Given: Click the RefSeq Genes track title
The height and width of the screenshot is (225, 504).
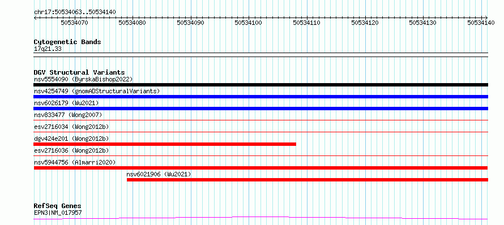Looking at the screenshot, I should (58, 206).
